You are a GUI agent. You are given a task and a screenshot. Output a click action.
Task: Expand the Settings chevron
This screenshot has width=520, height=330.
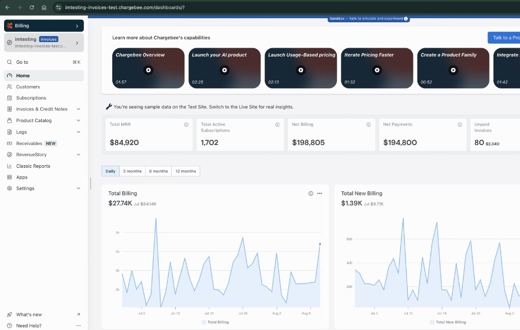point(79,189)
